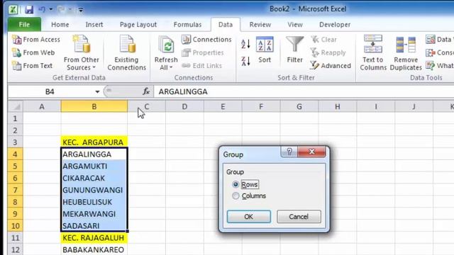The width and height of the screenshot is (454, 255).
Task: Click cell KEC. ARGAPURA
Action: 94,142
